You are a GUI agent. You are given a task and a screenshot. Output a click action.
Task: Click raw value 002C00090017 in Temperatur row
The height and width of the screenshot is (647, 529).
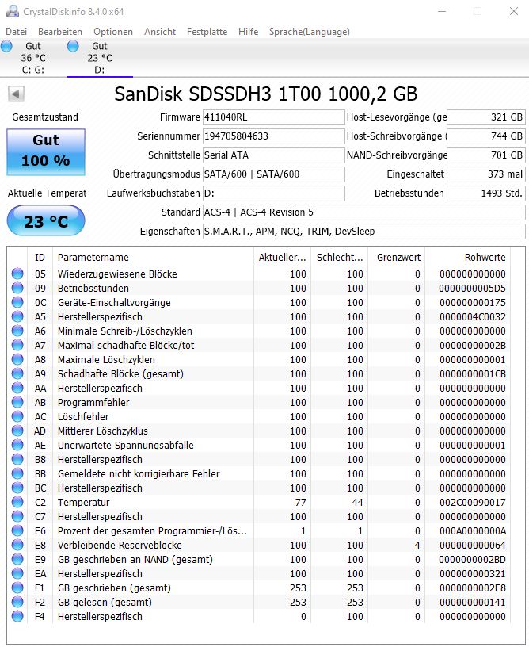(x=473, y=502)
